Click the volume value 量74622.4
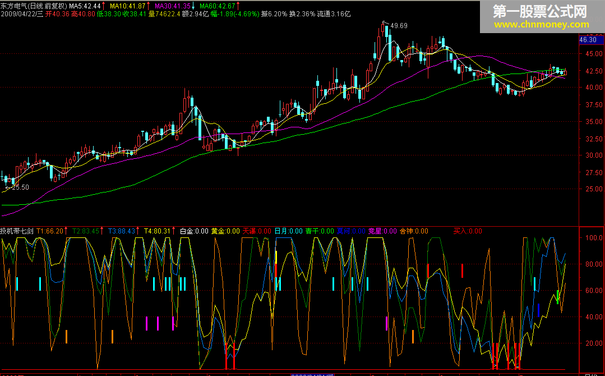This screenshot has height=376, width=605. pyautogui.click(x=164, y=14)
